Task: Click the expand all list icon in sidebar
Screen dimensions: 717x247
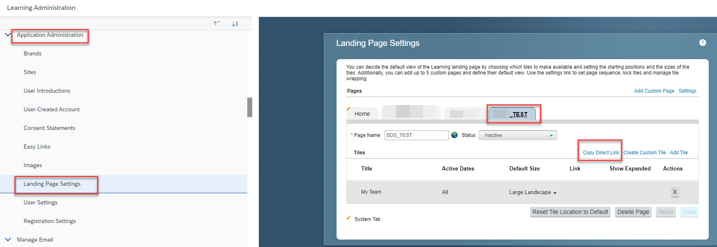Action: [x=235, y=24]
